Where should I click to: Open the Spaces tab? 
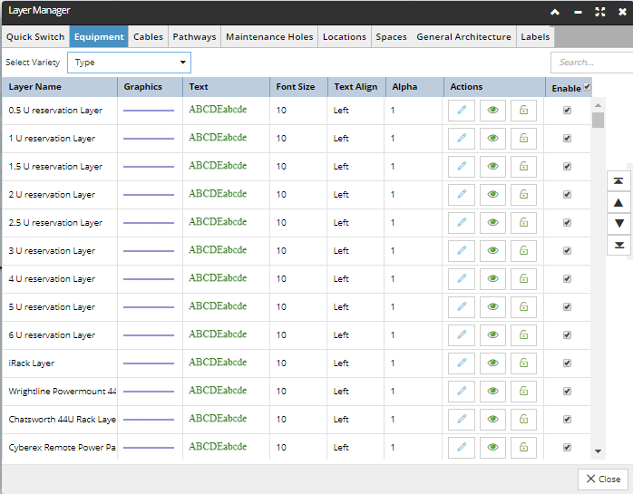(x=391, y=37)
